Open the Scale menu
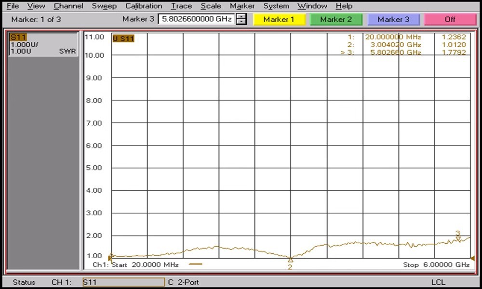The image size is (482, 289). tap(211, 6)
